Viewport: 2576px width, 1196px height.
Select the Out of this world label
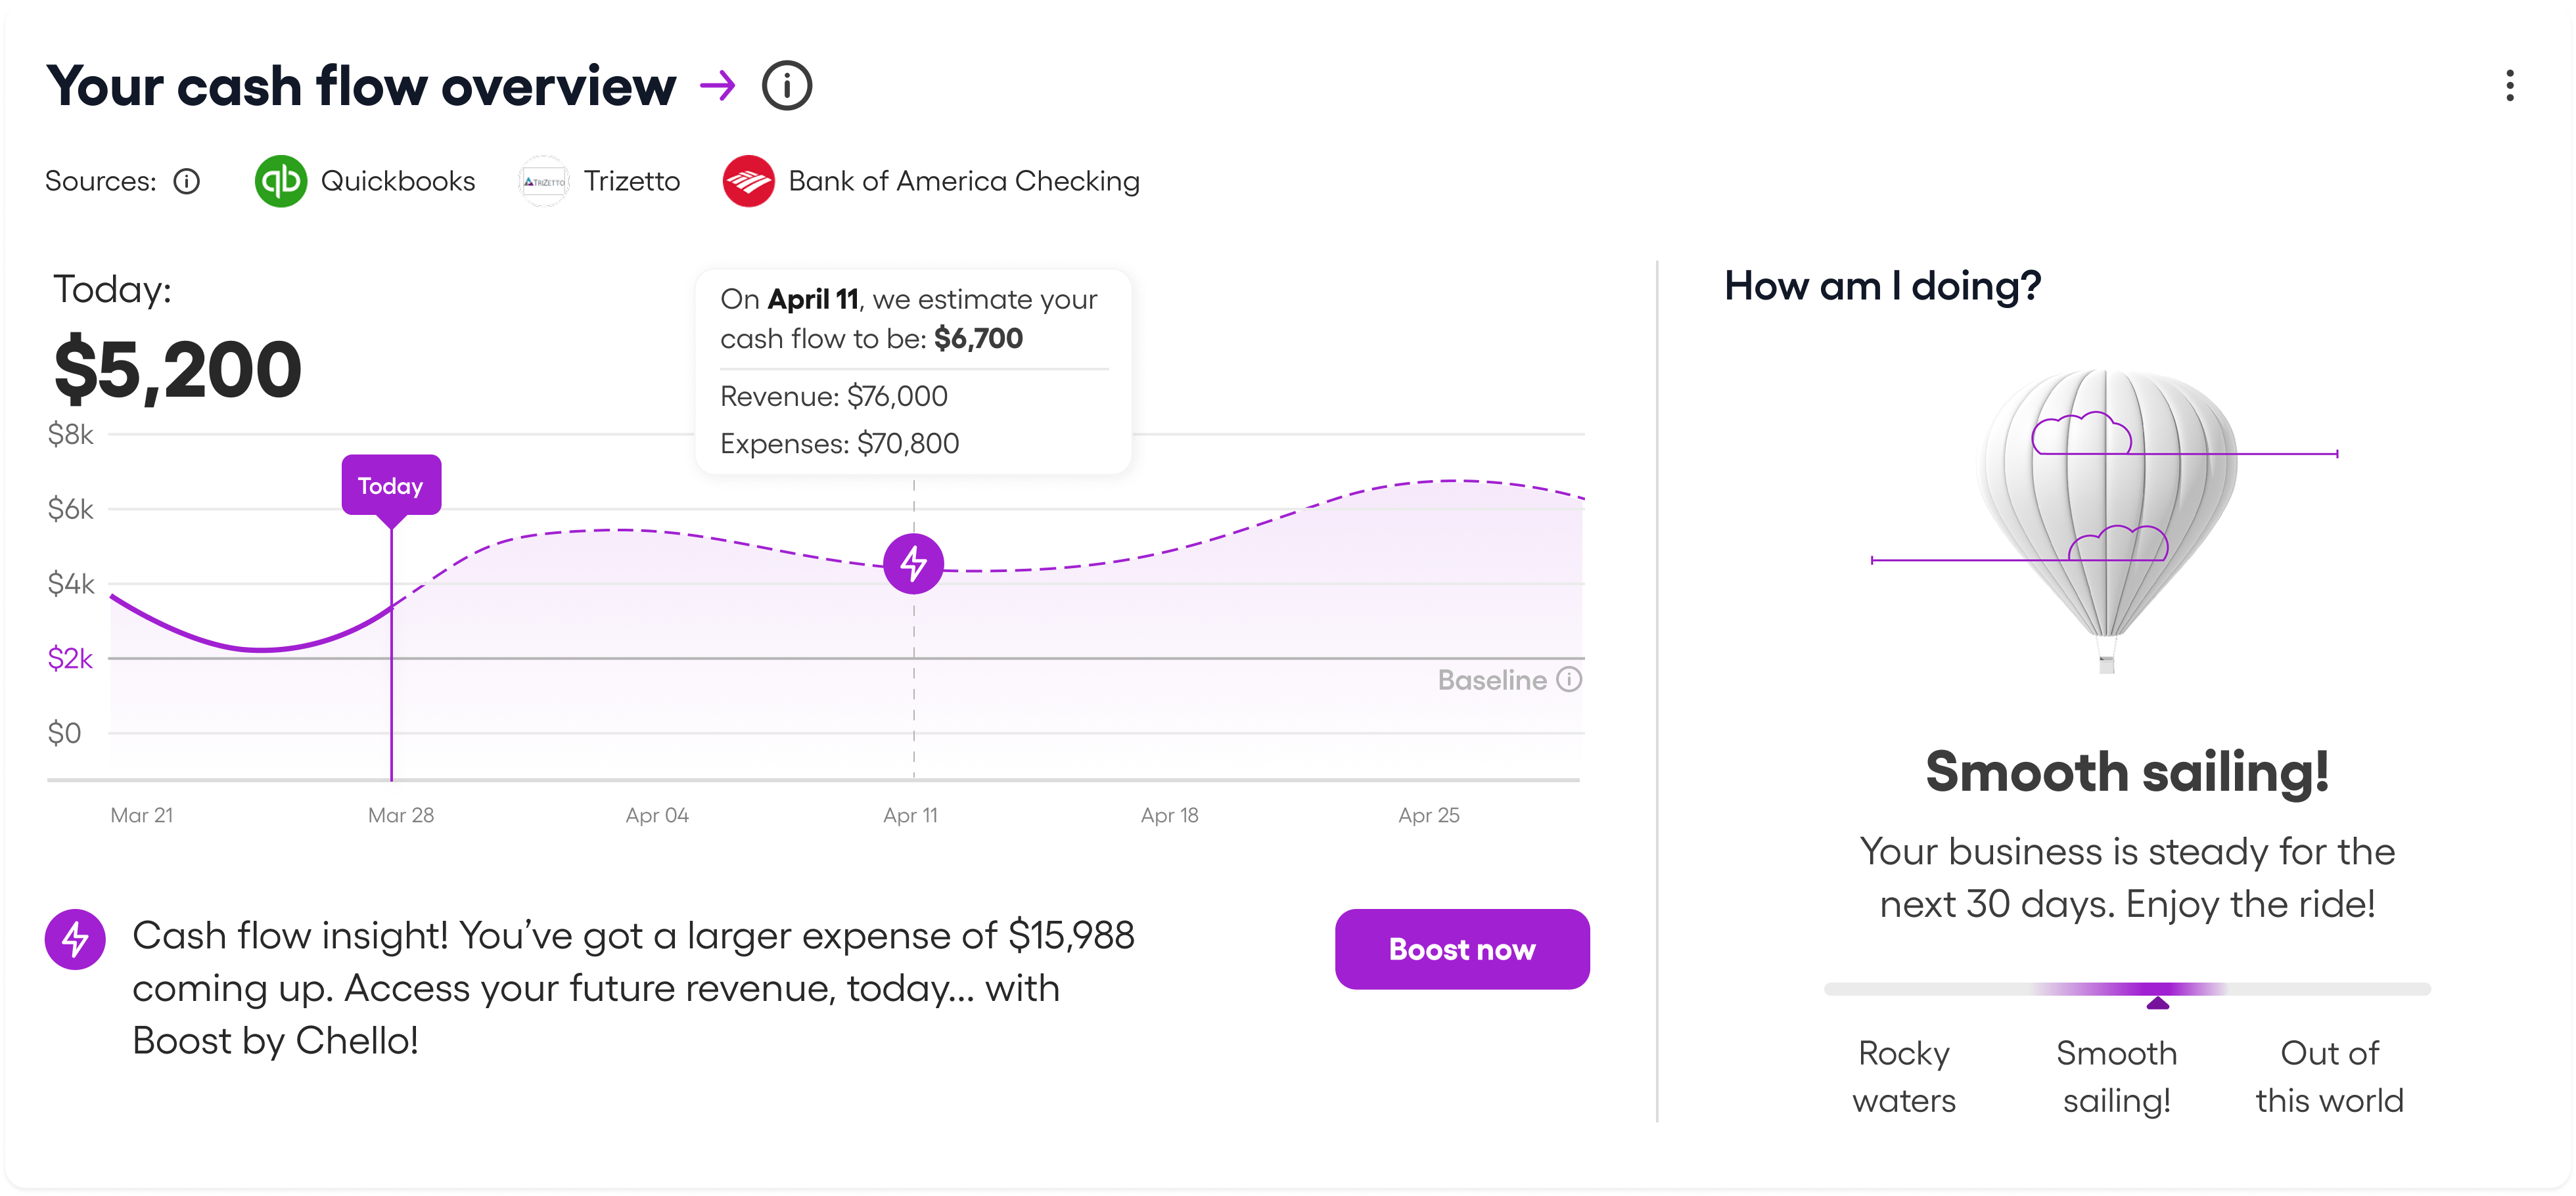pyautogui.click(x=2329, y=1076)
